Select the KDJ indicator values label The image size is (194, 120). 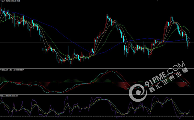[9, 96]
